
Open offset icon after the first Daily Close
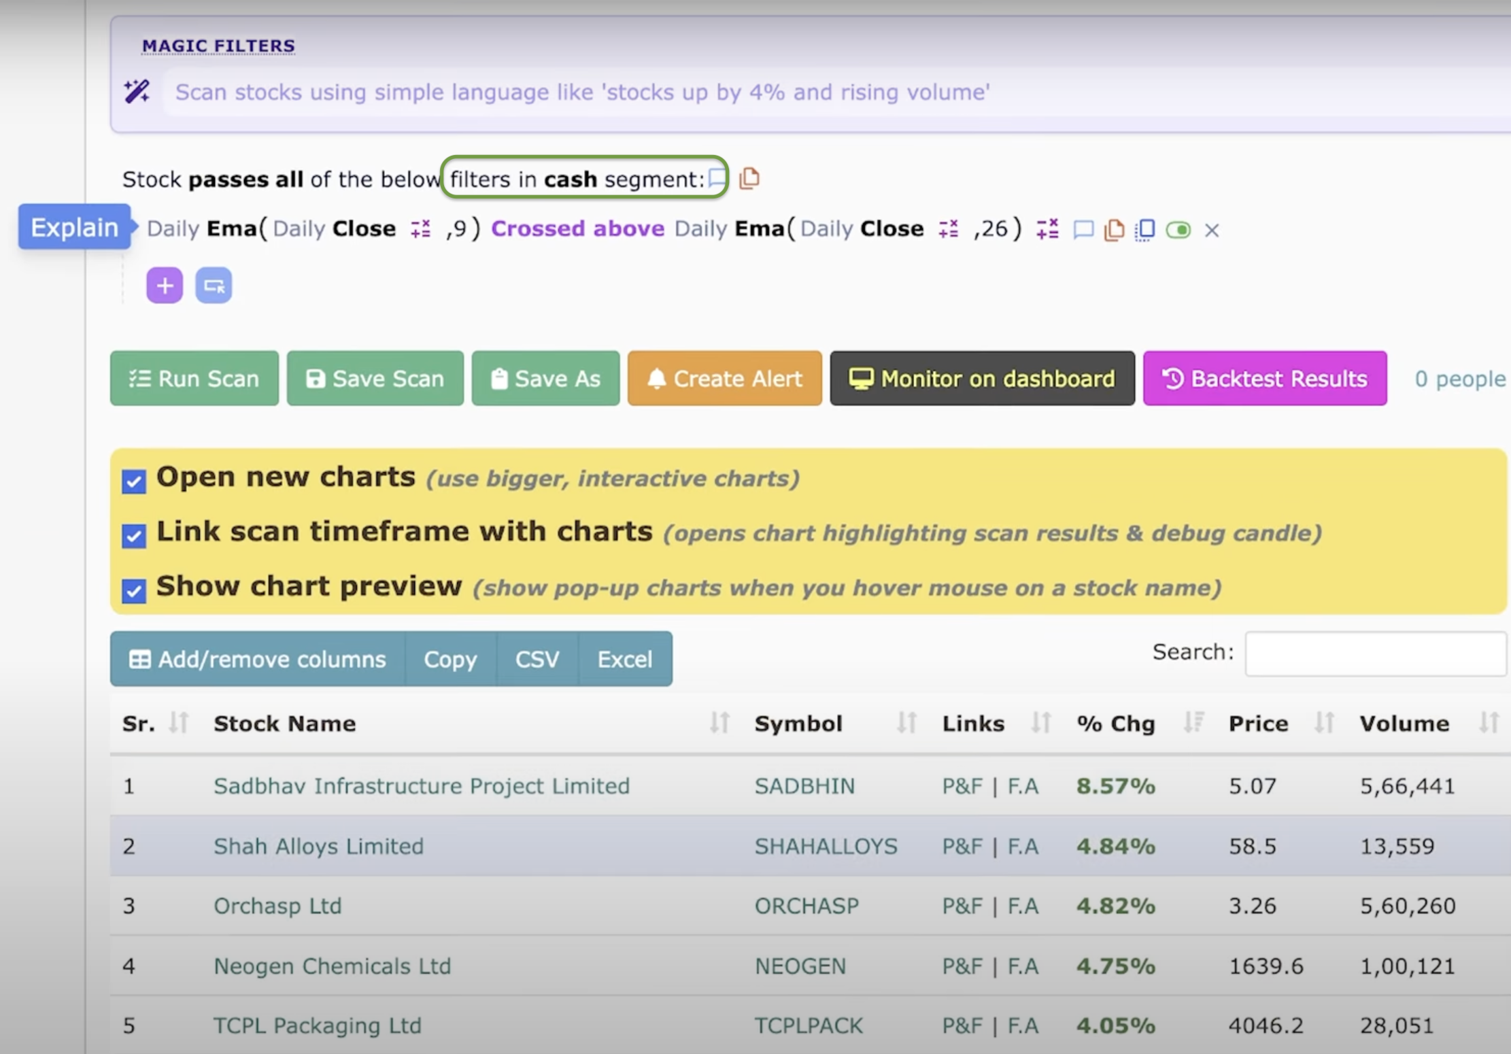(421, 228)
